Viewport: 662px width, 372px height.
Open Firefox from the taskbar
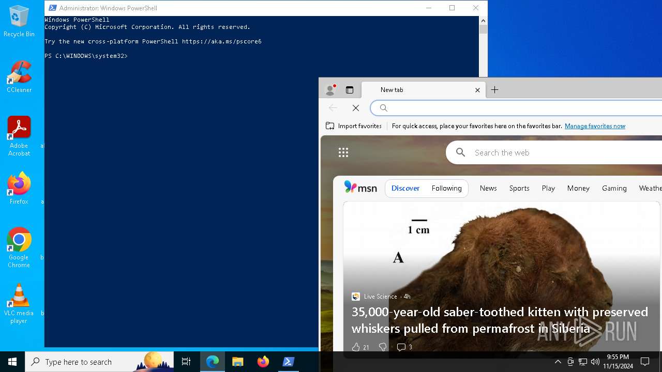point(263,362)
